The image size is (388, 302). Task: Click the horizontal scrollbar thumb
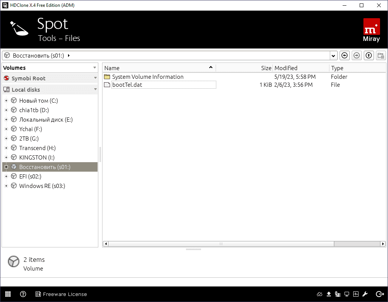tap(221, 244)
